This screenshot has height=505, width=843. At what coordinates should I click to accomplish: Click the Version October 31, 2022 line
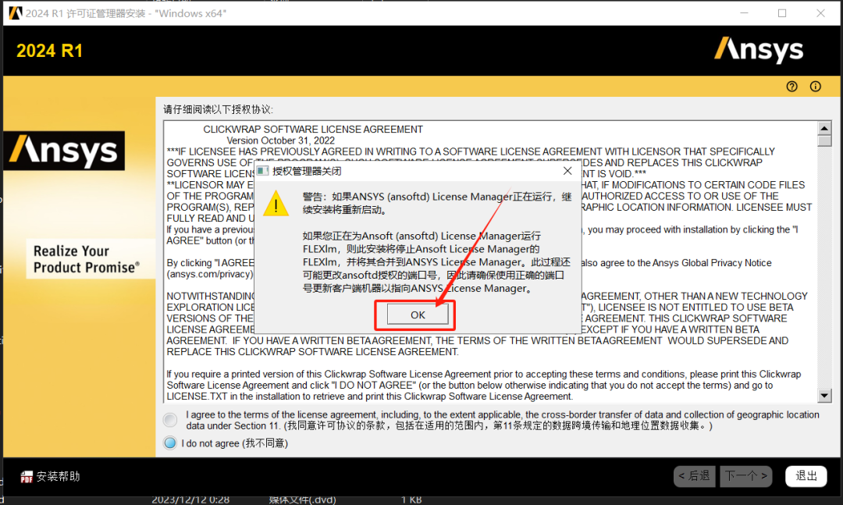pos(281,140)
